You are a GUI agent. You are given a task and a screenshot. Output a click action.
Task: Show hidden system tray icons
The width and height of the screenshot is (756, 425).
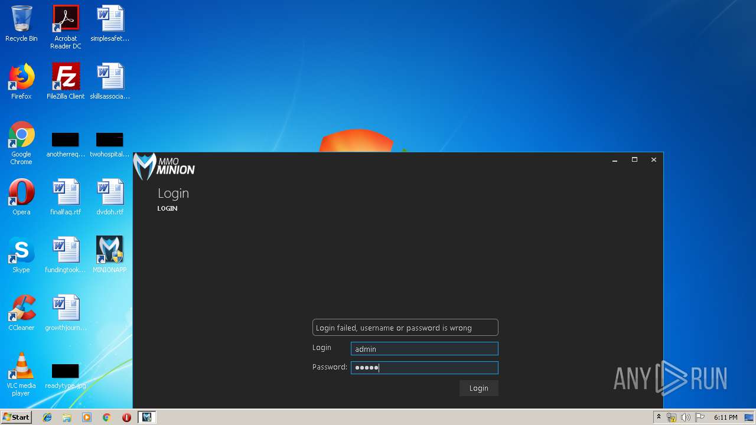click(659, 417)
